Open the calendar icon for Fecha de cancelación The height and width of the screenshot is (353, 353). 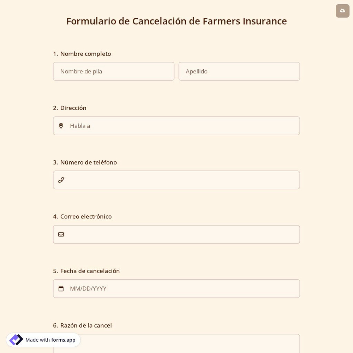(x=61, y=288)
